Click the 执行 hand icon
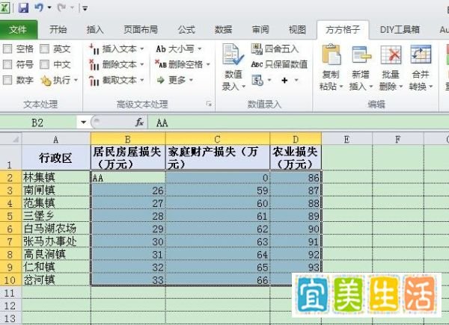The height and width of the screenshot is (325, 449). [x=46, y=81]
